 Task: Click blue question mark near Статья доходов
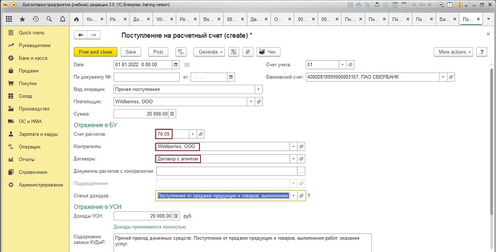(x=309, y=196)
